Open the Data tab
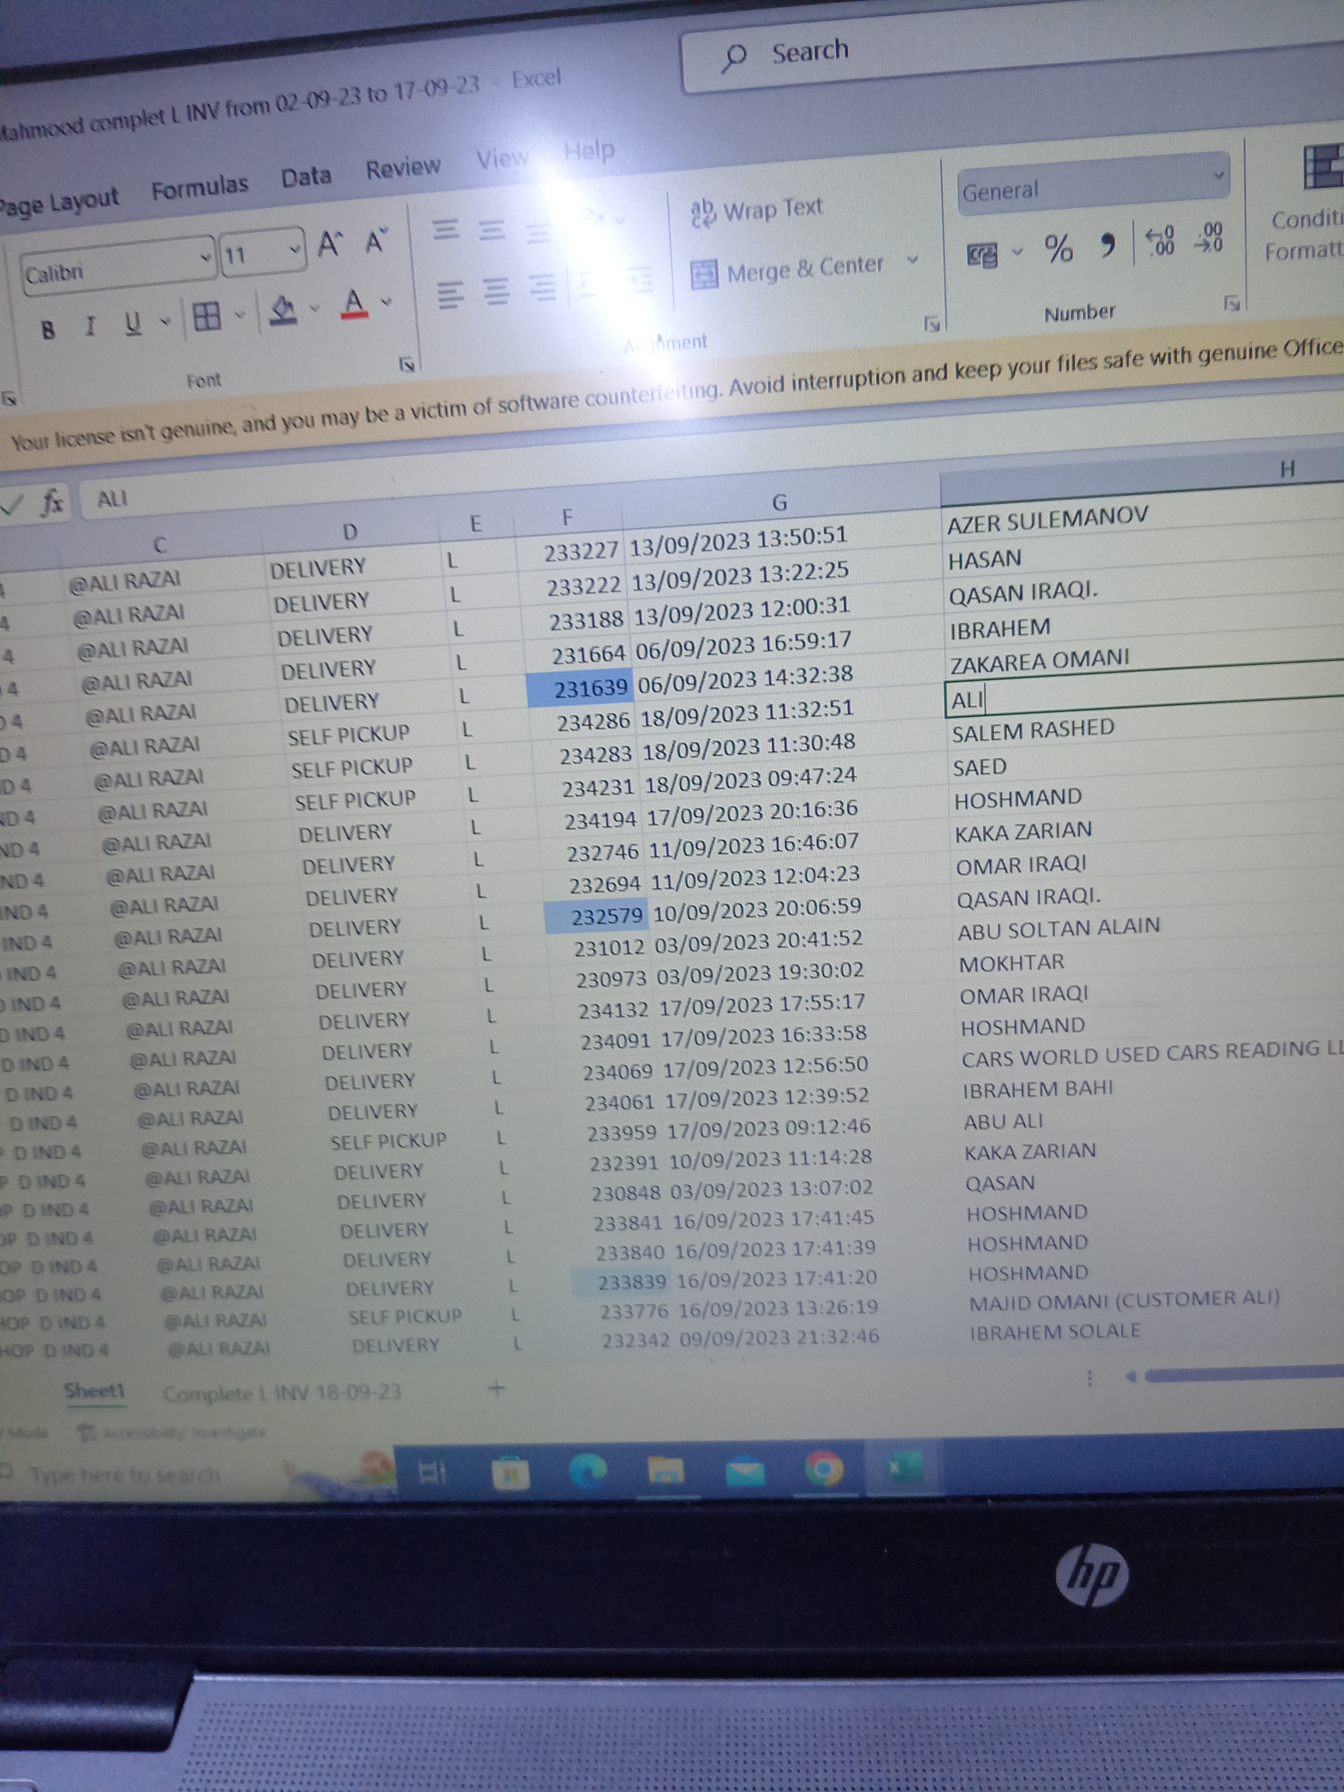 tap(306, 177)
